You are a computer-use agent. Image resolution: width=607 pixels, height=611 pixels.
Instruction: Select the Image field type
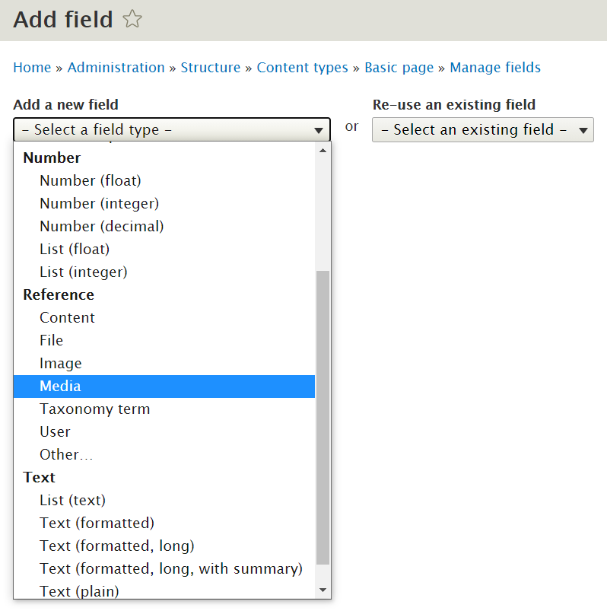pyautogui.click(x=60, y=363)
